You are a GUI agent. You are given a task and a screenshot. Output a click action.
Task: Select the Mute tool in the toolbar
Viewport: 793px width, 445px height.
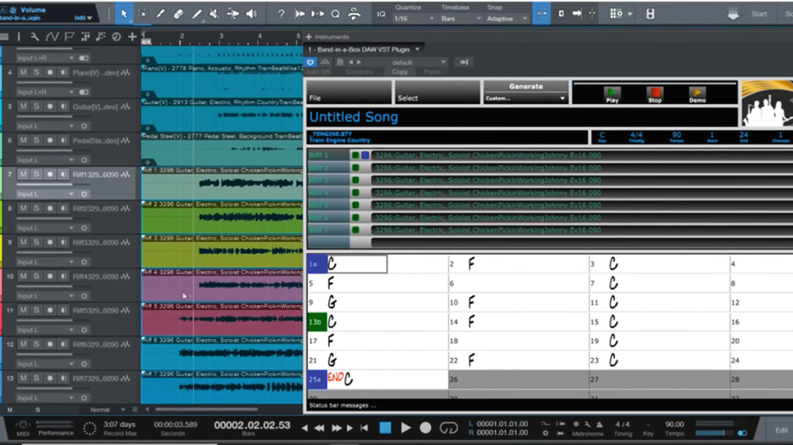(215, 14)
